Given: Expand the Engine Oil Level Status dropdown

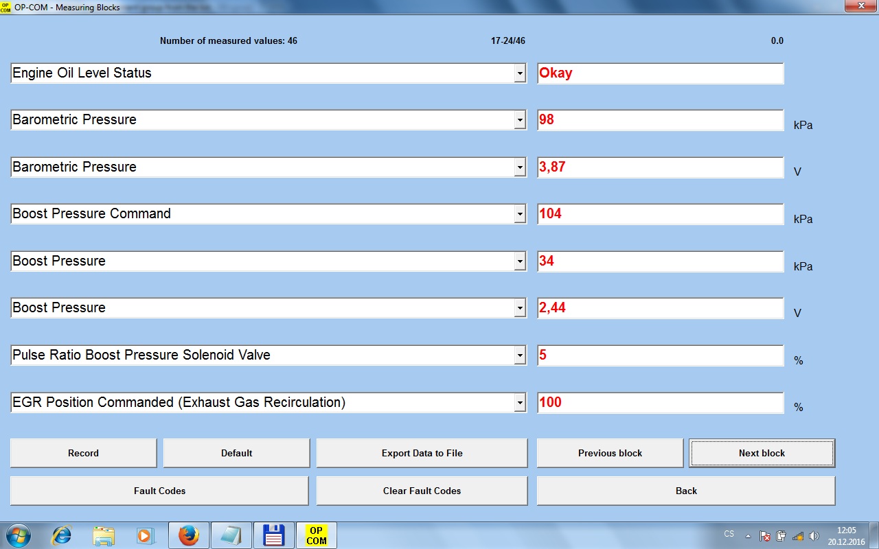Looking at the screenshot, I should 520,73.
